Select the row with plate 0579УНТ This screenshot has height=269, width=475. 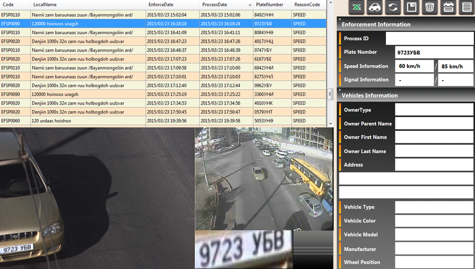coord(163,112)
